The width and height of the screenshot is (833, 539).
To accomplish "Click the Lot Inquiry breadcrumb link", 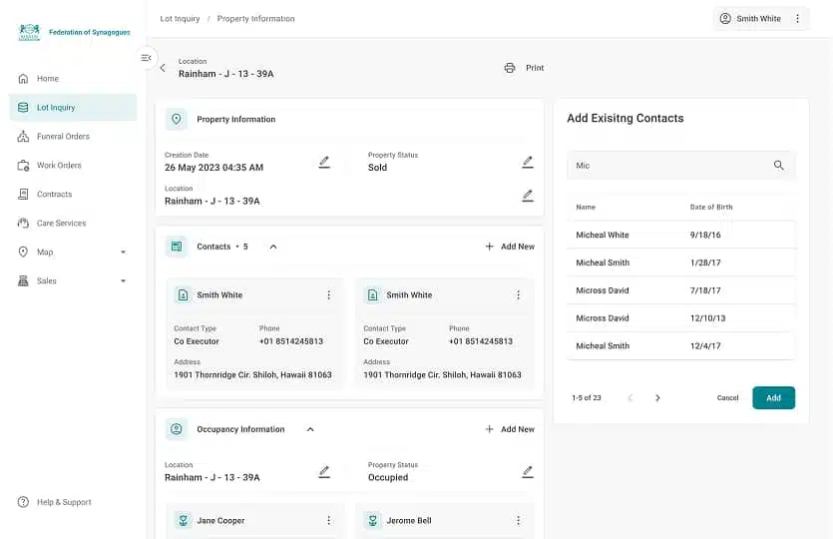I will [x=180, y=19].
